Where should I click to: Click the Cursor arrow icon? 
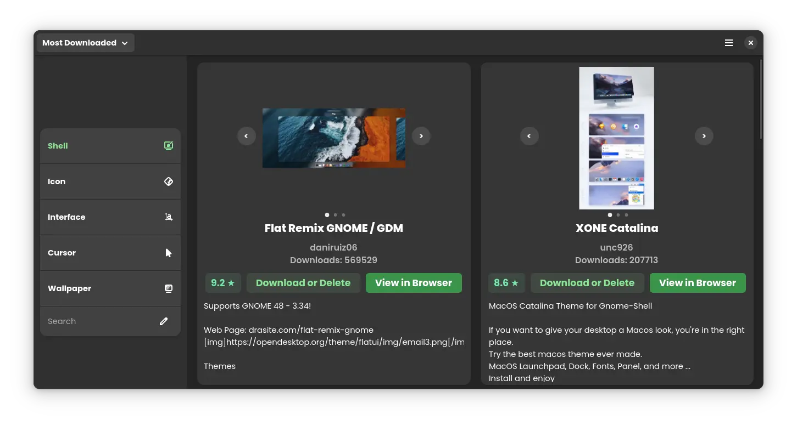(169, 253)
